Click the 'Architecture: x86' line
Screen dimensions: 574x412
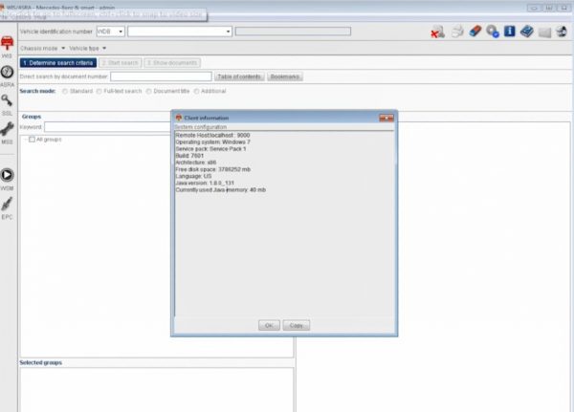click(x=195, y=163)
